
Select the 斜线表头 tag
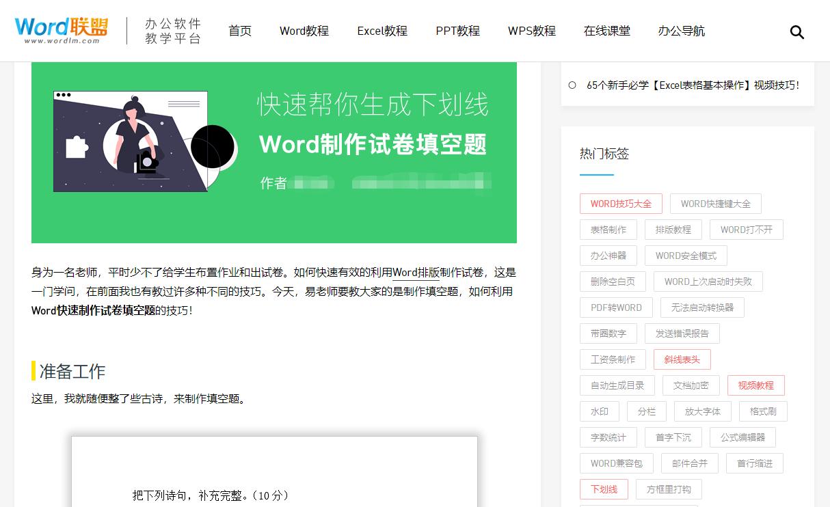682,359
